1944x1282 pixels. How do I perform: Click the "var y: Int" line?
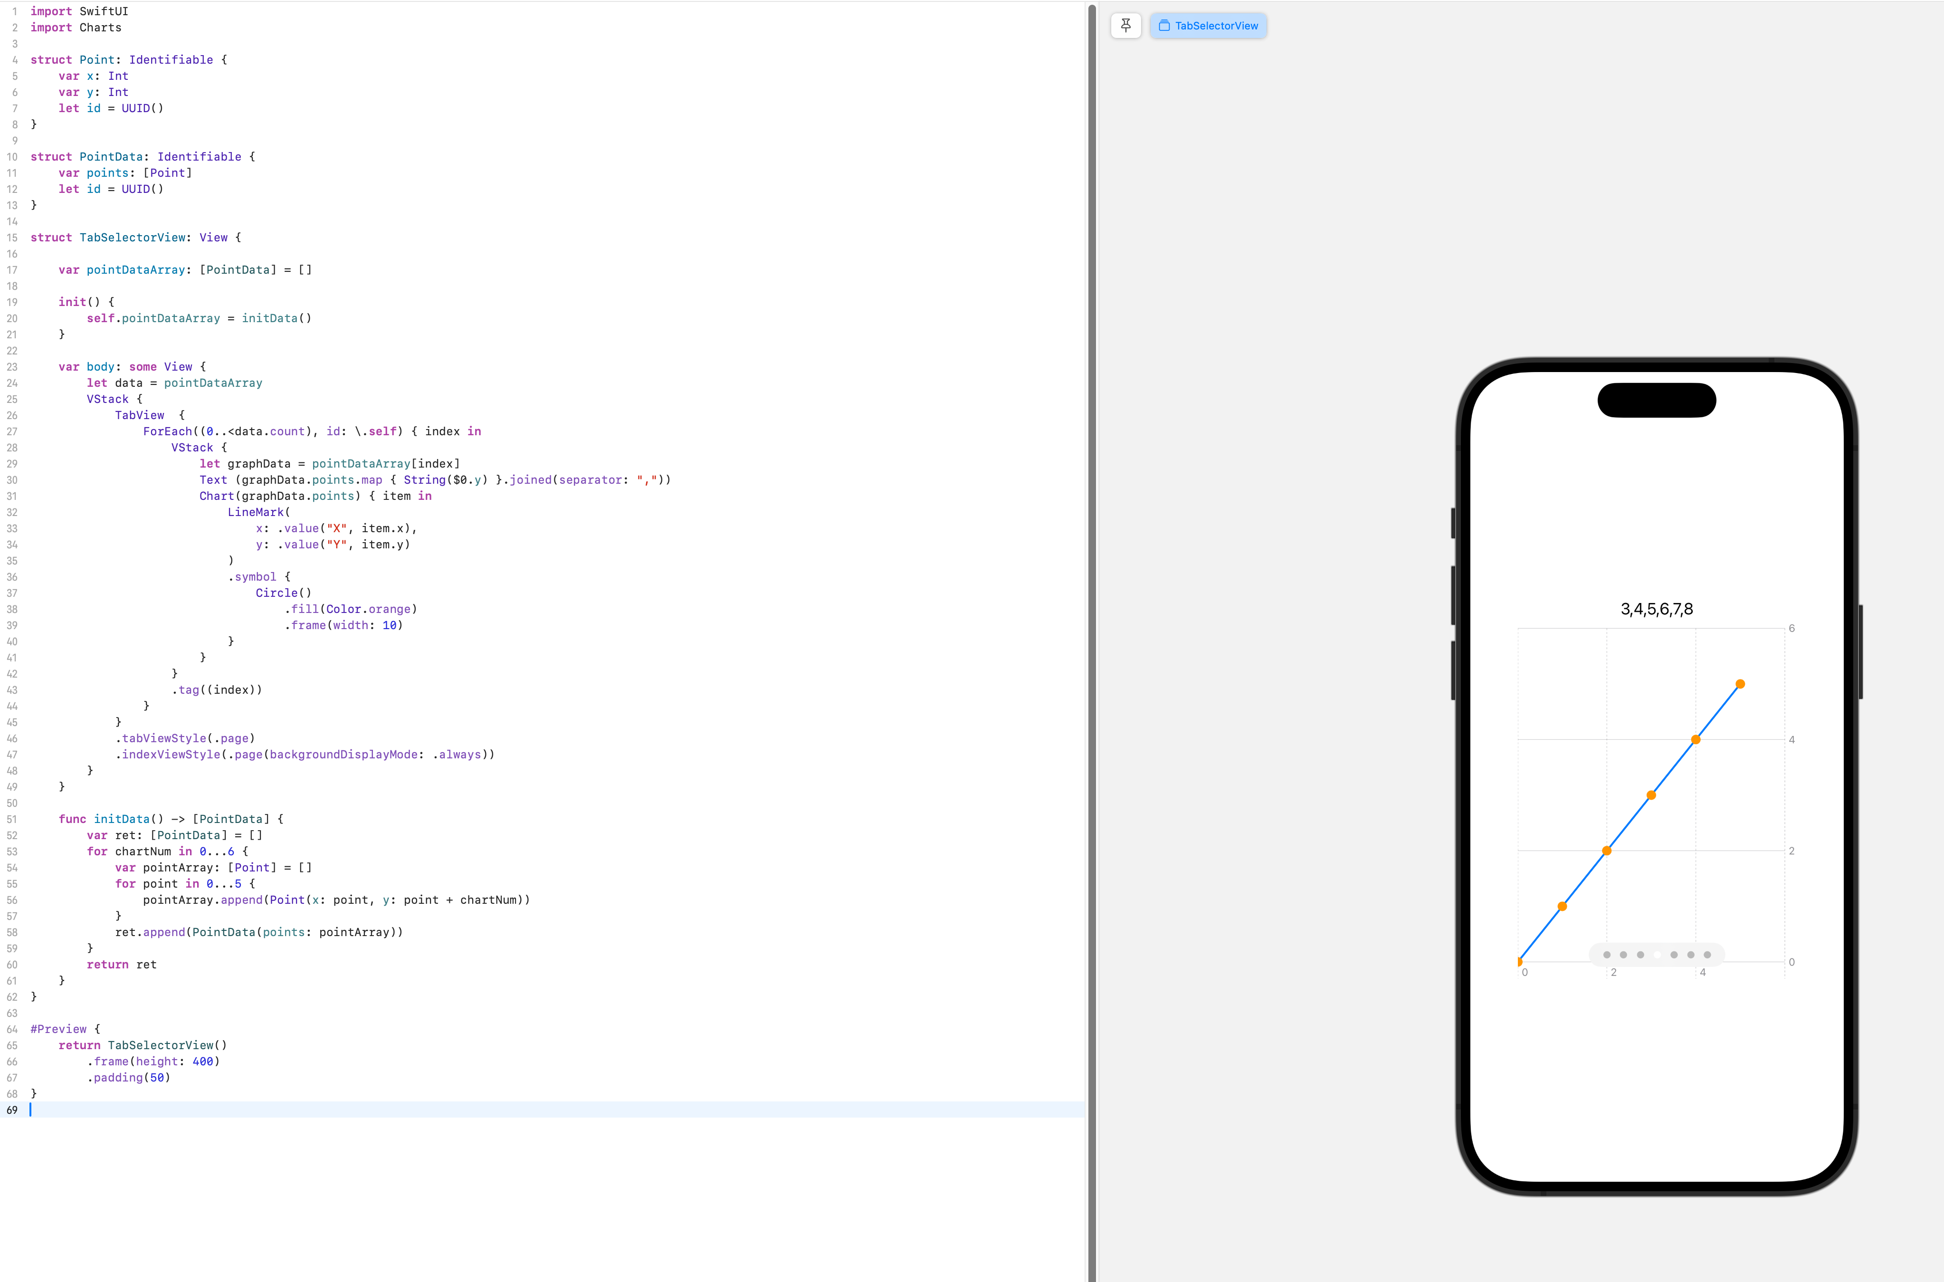[x=93, y=92]
